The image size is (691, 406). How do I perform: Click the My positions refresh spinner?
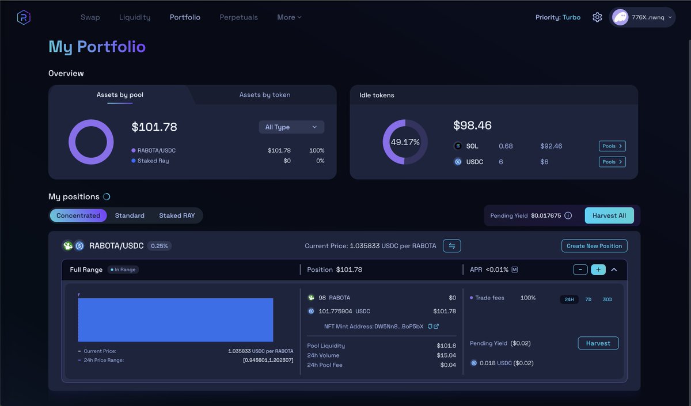[107, 197]
